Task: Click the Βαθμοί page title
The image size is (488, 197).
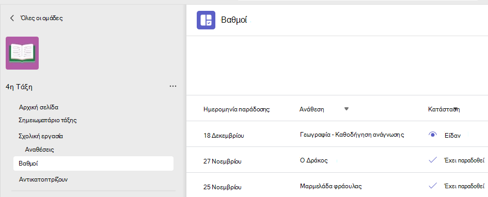Action: pyautogui.click(x=234, y=21)
